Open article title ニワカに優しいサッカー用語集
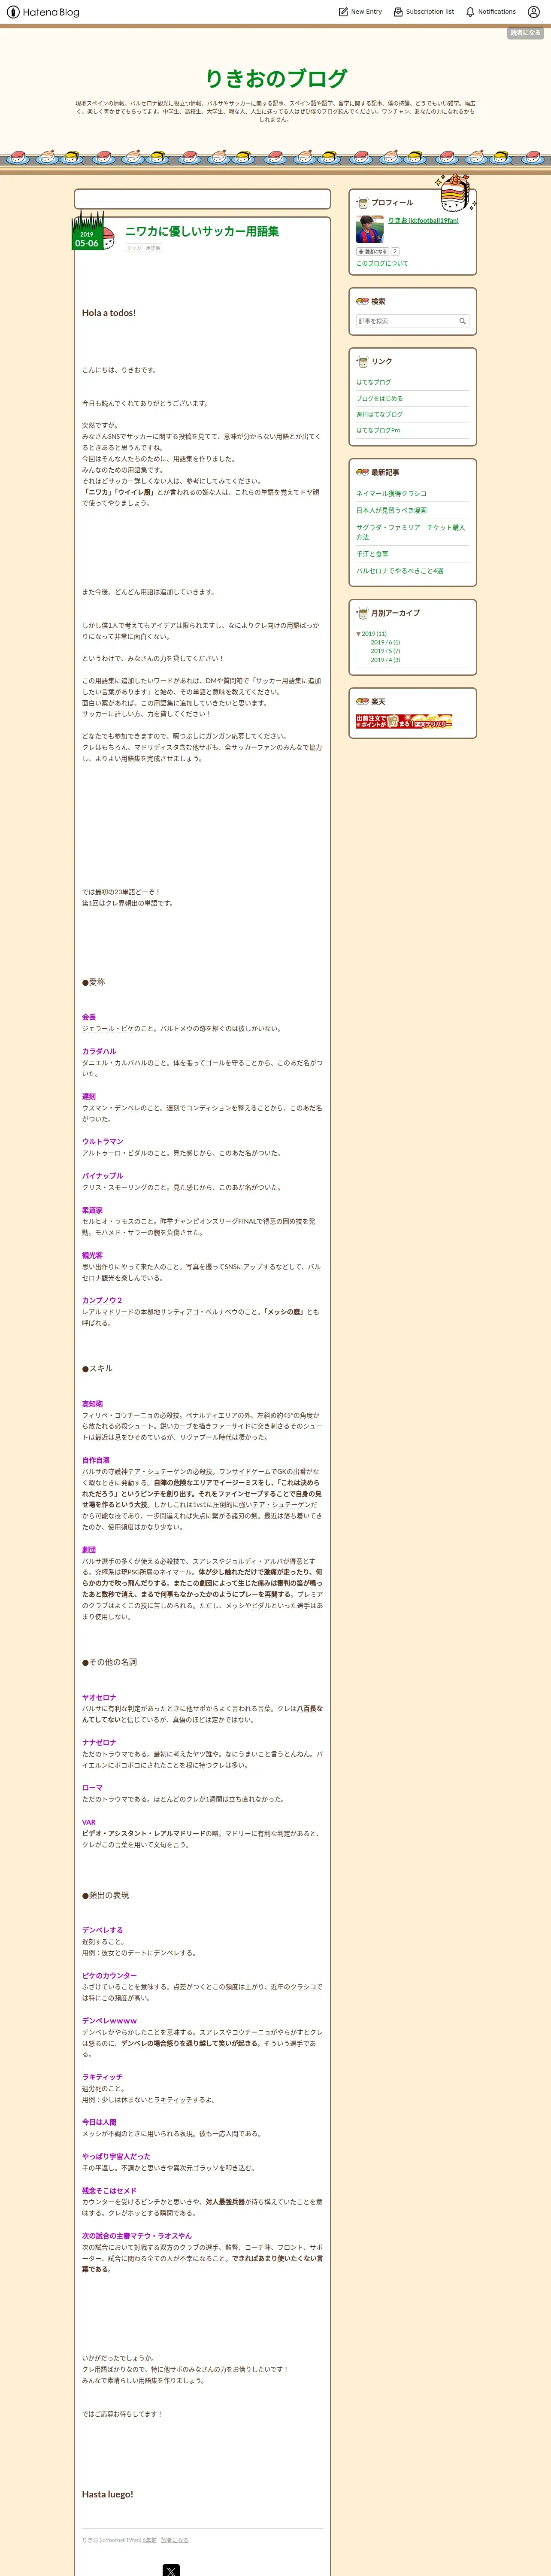 click(x=202, y=231)
